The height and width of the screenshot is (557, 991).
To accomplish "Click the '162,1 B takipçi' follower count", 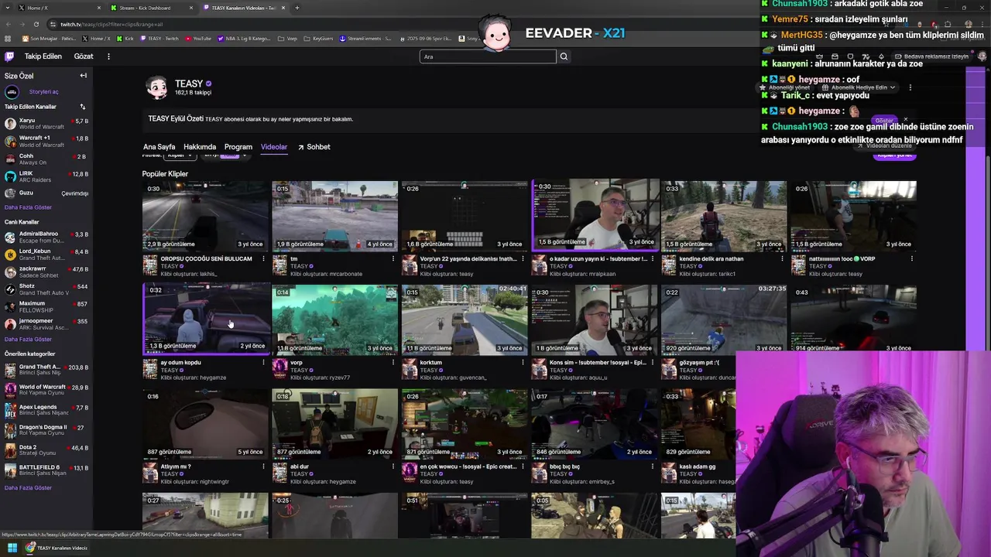I will pos(193,93).
